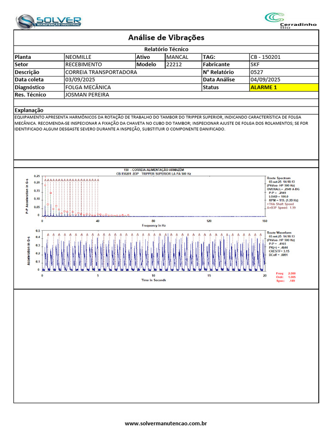The width and height of the screenshot is (330, 440).
Task: Click the 'Route Waveform' info label
Action: point(279,232)
